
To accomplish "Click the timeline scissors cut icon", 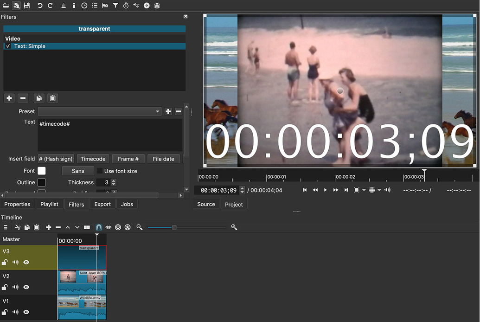I will pyautogui.click(x=17, y=227).
